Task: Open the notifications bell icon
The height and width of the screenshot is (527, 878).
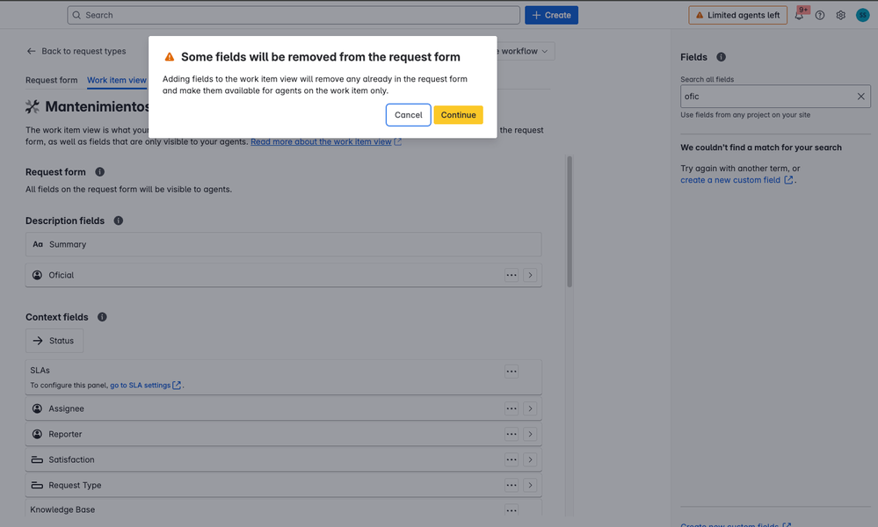Action: click(799, 15)
